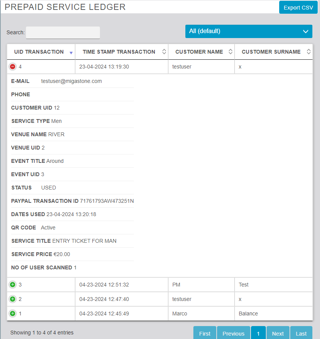Click UID Transaction column header
Screen dimensions: 320x339
[39, 52]
